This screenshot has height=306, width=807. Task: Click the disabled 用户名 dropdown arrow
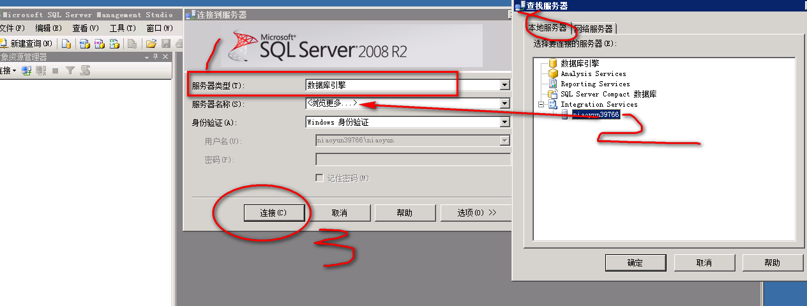(504, 141)
